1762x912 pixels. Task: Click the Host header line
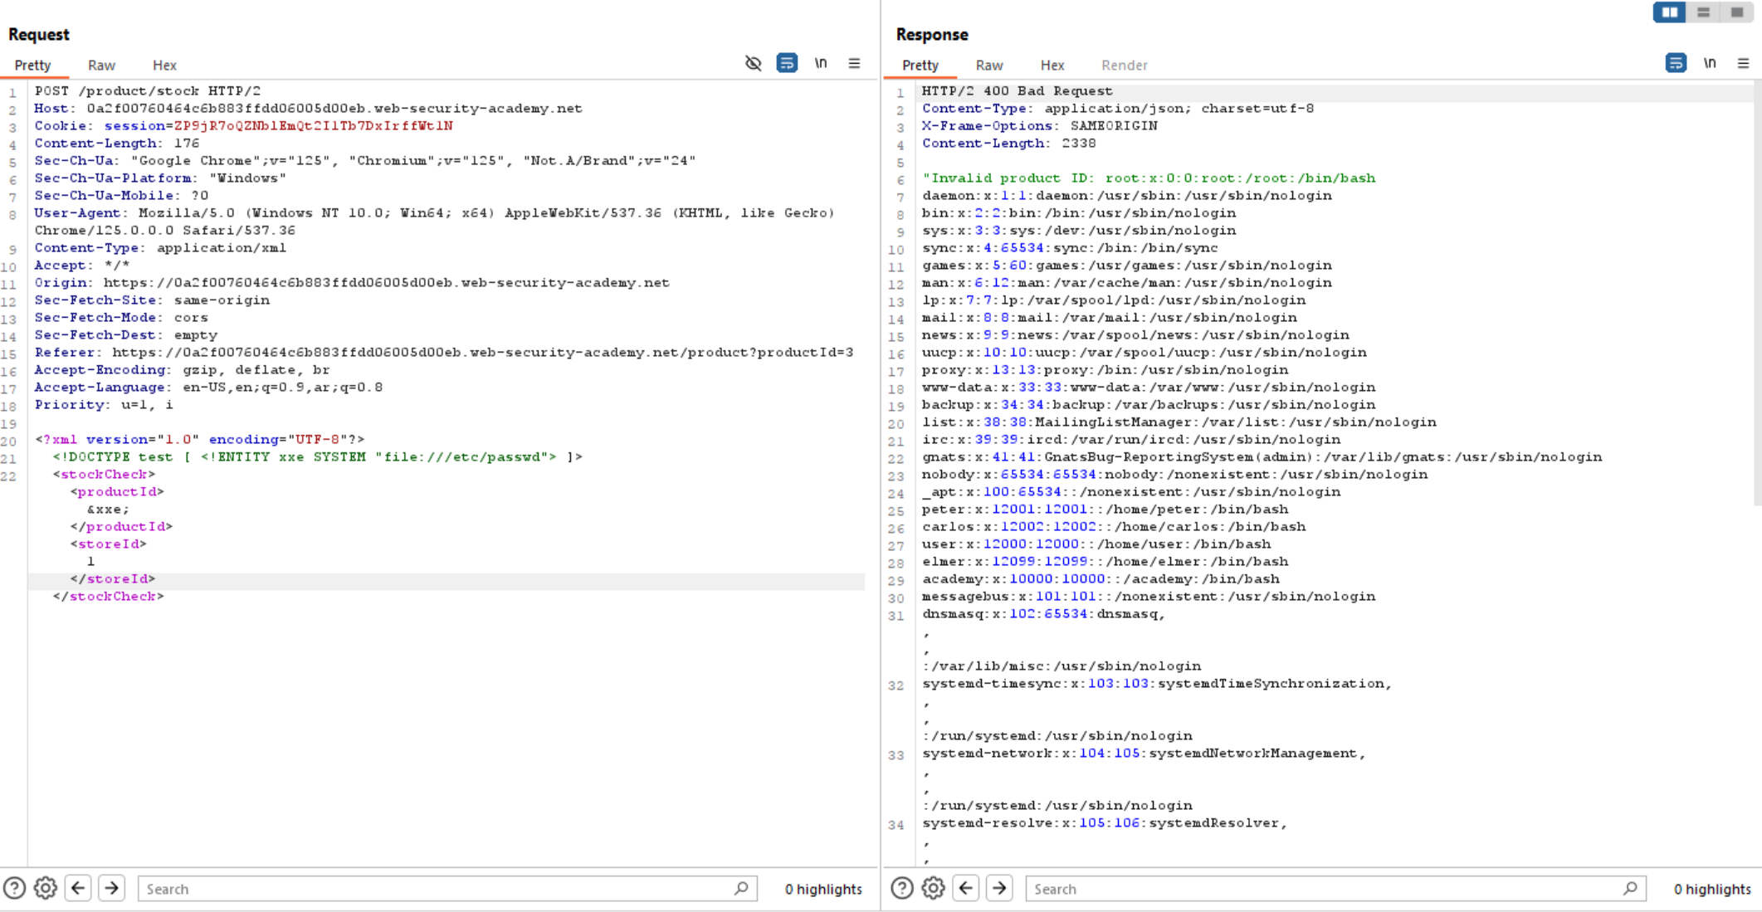click(x=308, y=108)
